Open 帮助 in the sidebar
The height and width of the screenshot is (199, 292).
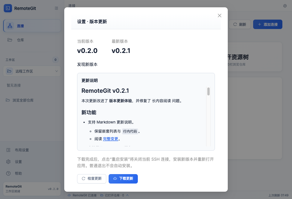(x=32, y=174)
